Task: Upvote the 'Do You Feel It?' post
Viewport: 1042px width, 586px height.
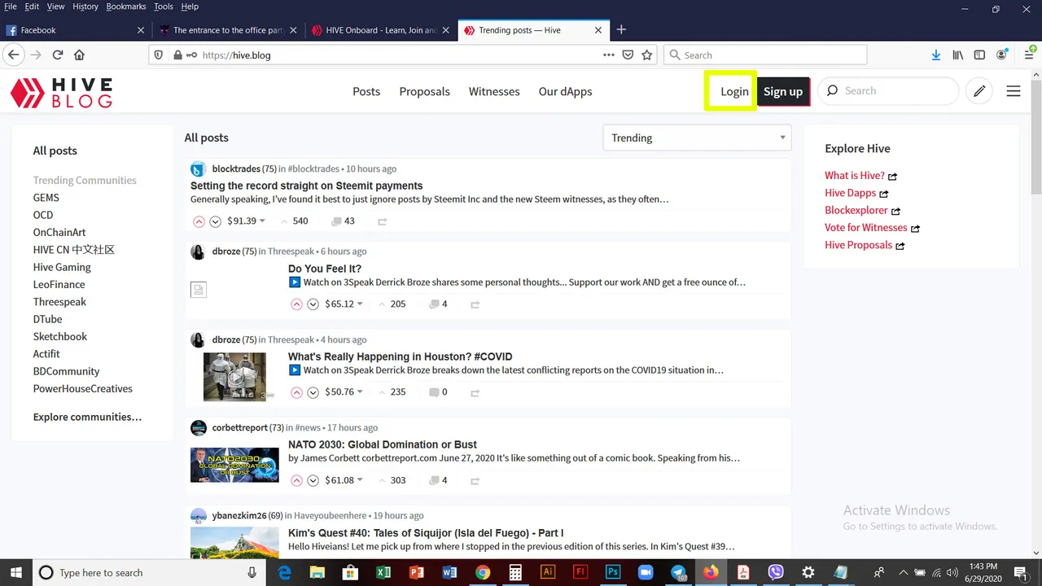Action: [296, 304]
